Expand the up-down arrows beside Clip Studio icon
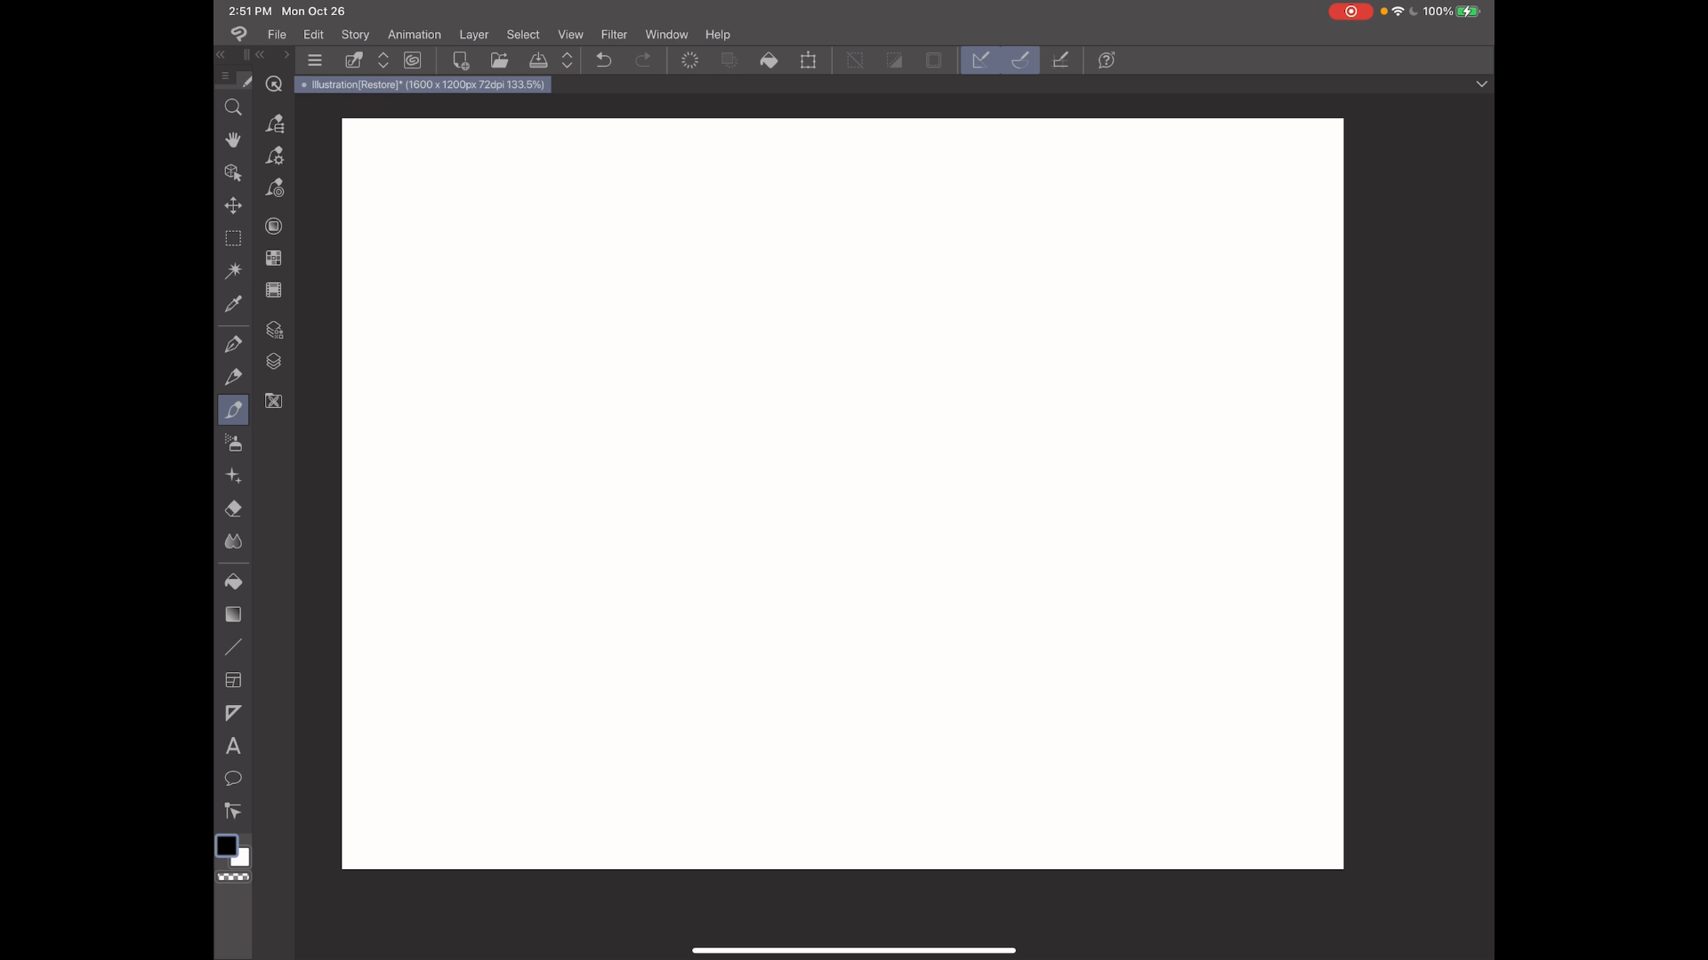 (x=383, y=60)
